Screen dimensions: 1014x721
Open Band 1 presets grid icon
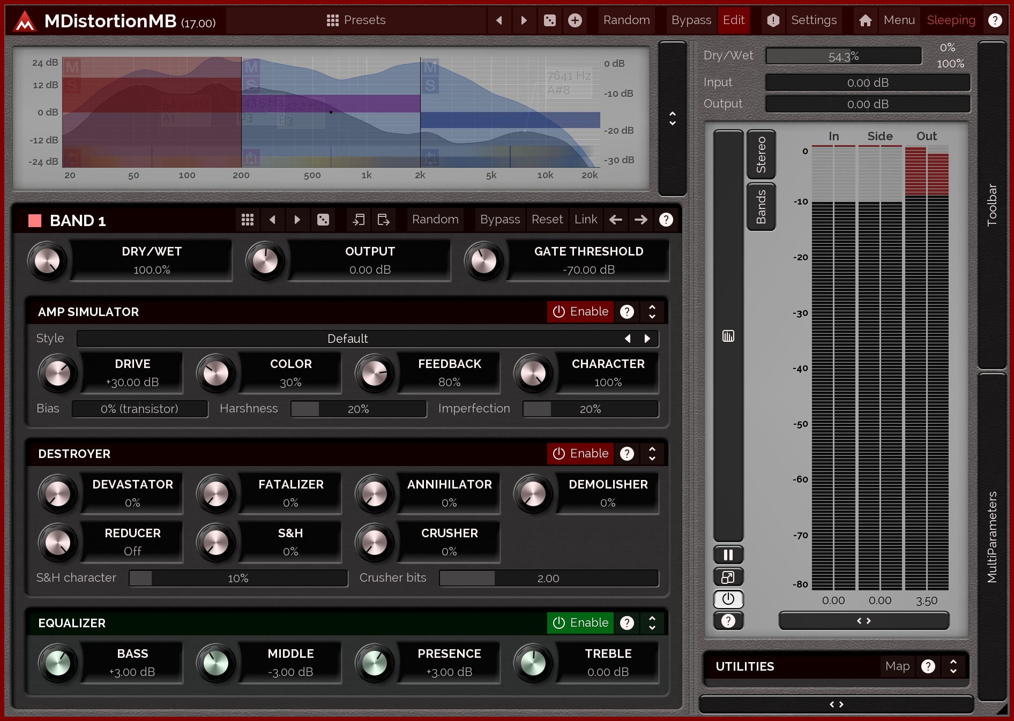coord(248,220)
